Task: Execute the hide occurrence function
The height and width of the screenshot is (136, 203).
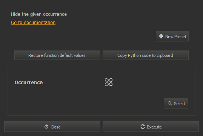Action: pos(151,127)
